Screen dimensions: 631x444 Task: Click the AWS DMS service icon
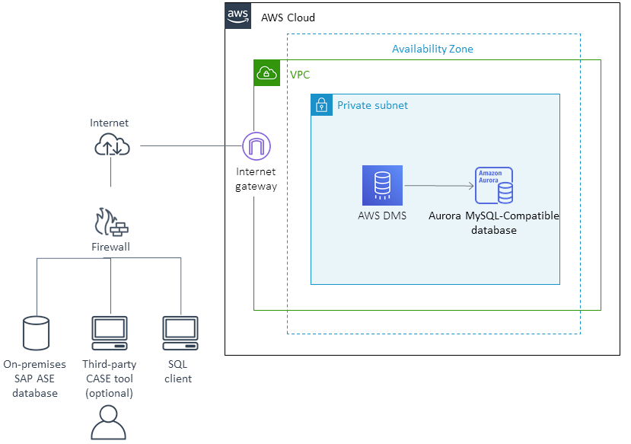(382, 184)
